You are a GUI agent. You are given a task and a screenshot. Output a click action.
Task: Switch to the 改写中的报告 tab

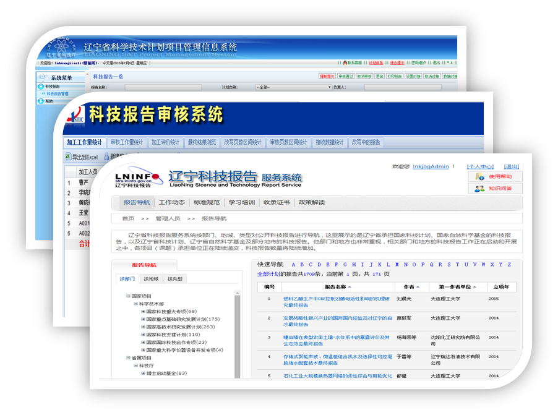[x=366, y=142]
